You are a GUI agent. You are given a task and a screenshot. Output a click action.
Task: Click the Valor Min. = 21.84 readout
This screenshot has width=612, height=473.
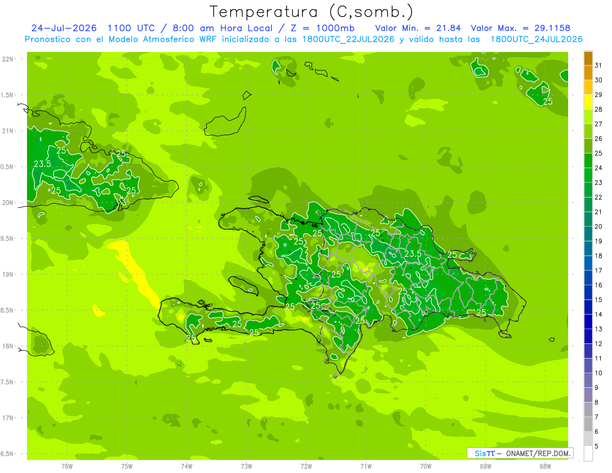click(x=418, y=28)
